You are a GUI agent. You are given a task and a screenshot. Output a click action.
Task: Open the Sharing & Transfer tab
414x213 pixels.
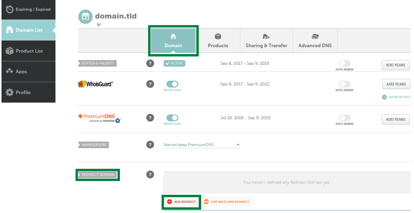click(x=266, y=41)
